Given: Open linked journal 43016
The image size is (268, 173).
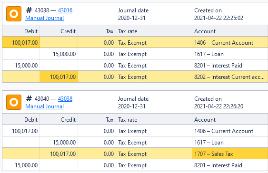Looking at the screenshot, I should pos(65,10).
